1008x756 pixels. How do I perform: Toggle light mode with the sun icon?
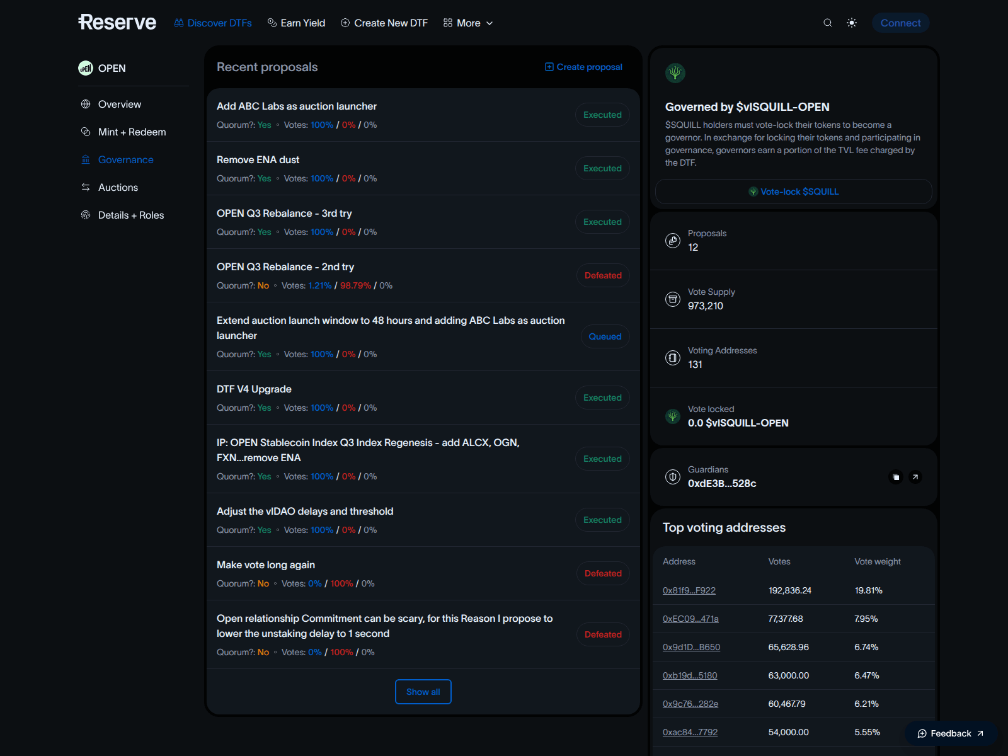[x=851, y=23]
